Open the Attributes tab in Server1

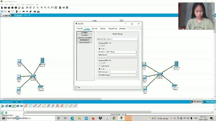tap(123, 29)
